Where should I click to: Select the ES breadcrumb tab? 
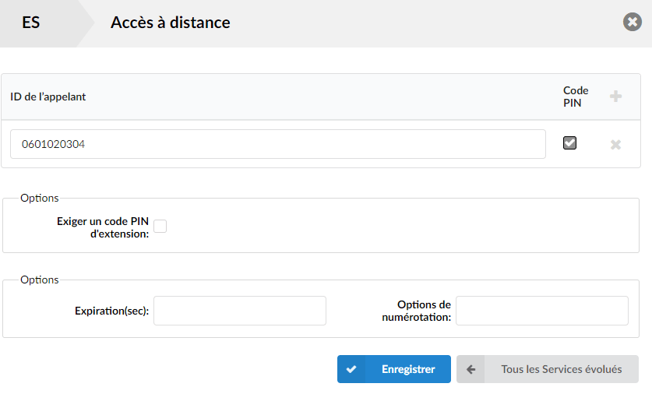31,23
